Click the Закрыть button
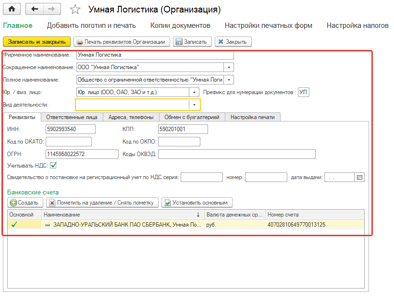394x302 pixels. pyautogui.click(x=233, y=42)
